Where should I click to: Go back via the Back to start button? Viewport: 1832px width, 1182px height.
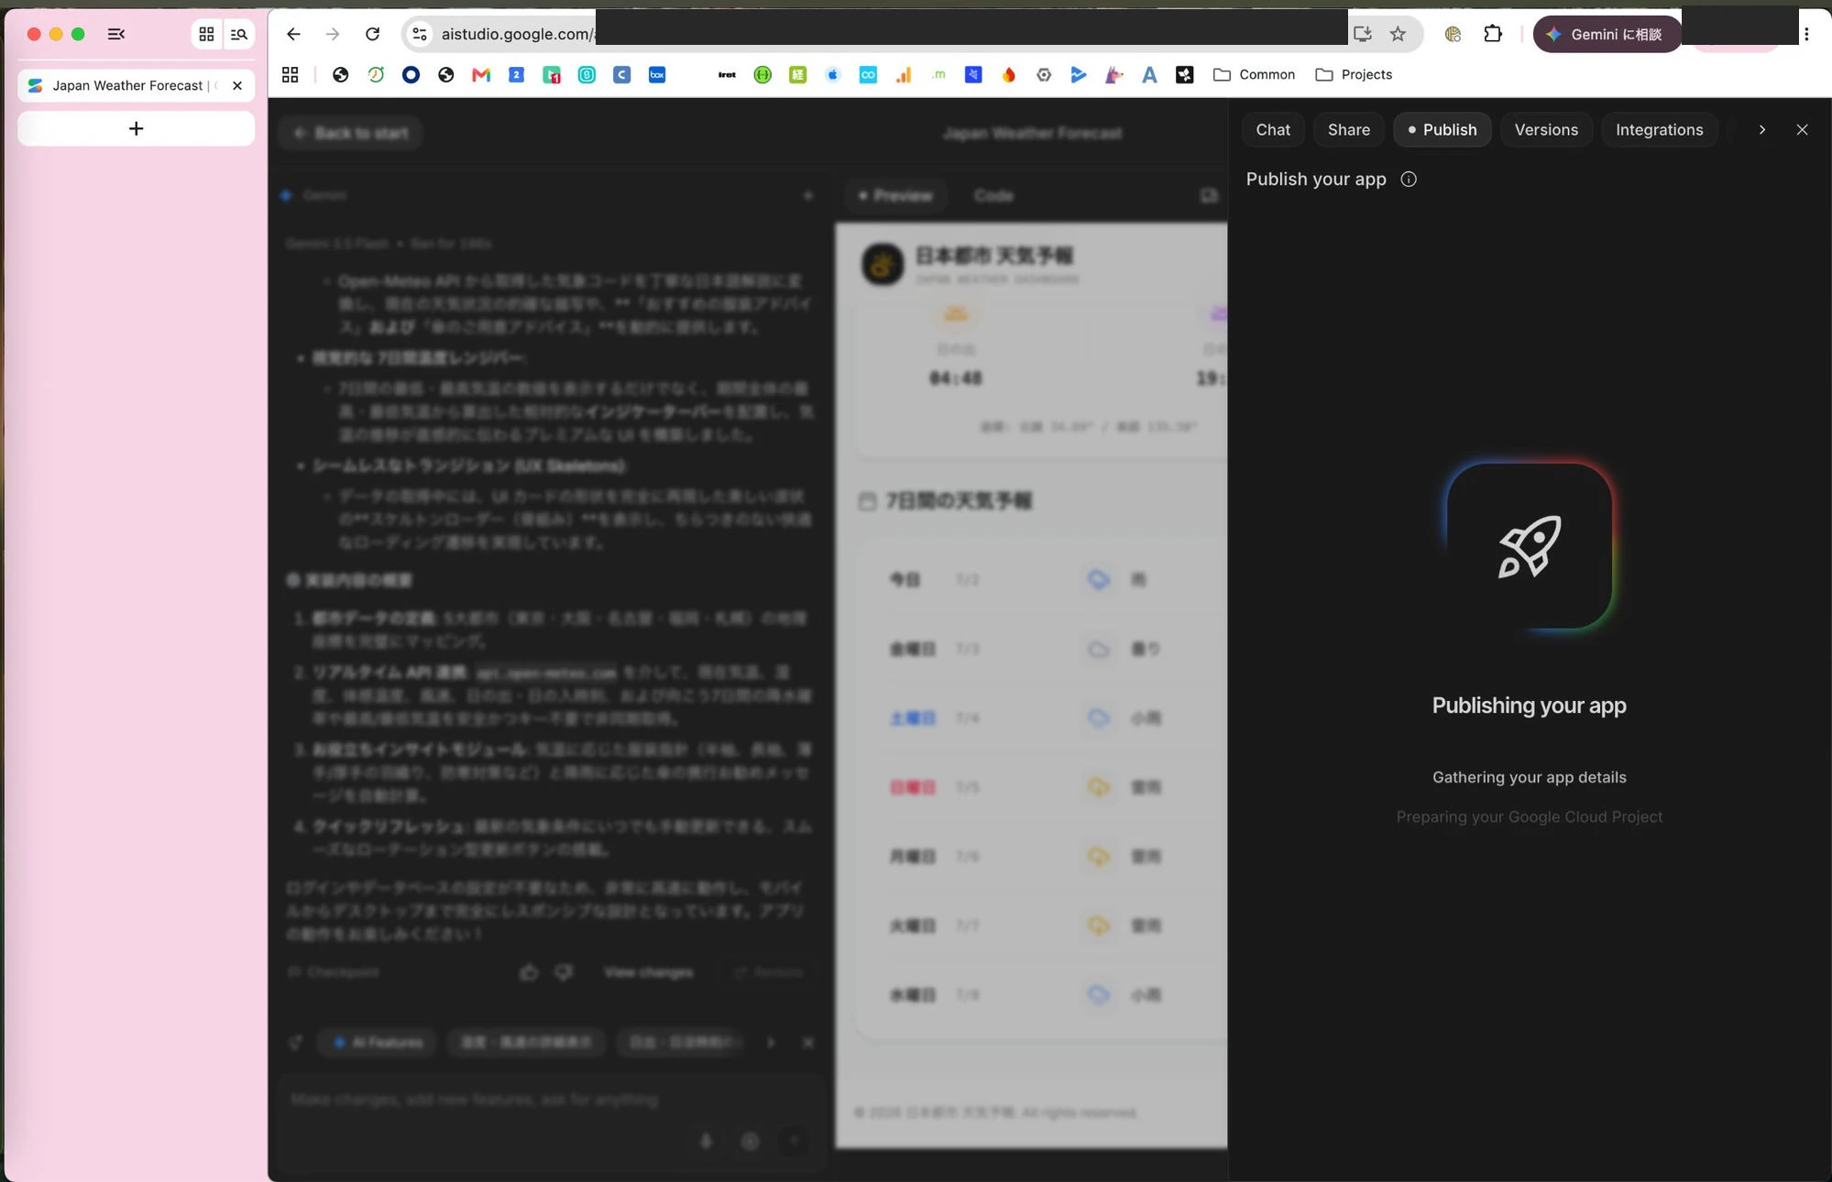(350, 133)
